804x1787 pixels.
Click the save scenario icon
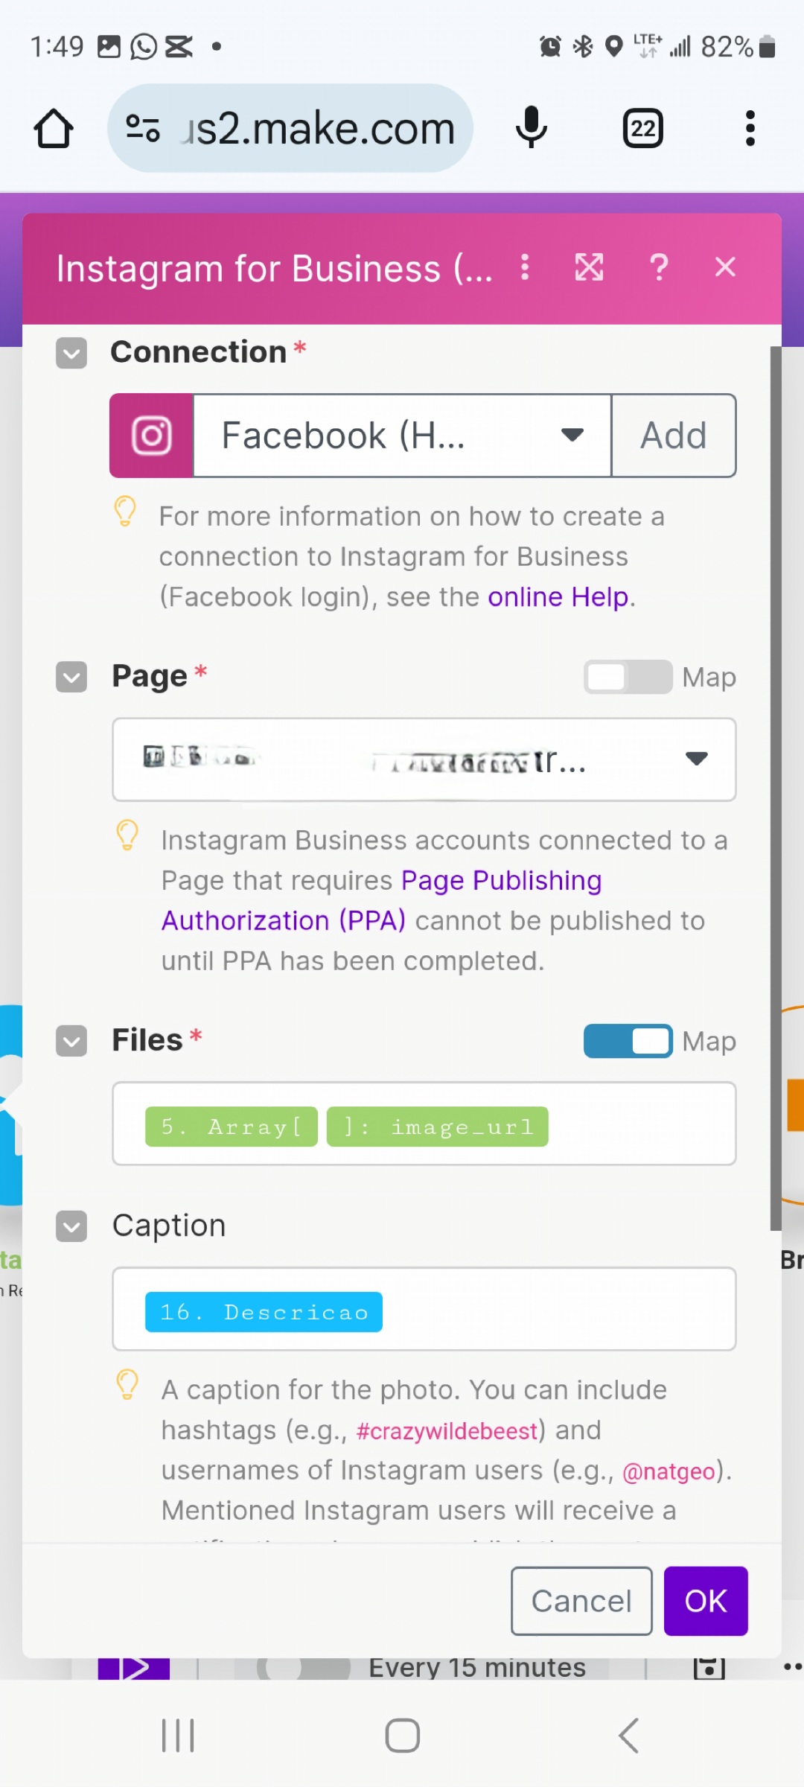point(709,1669)
